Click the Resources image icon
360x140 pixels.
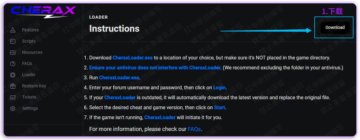pos(13,52)
